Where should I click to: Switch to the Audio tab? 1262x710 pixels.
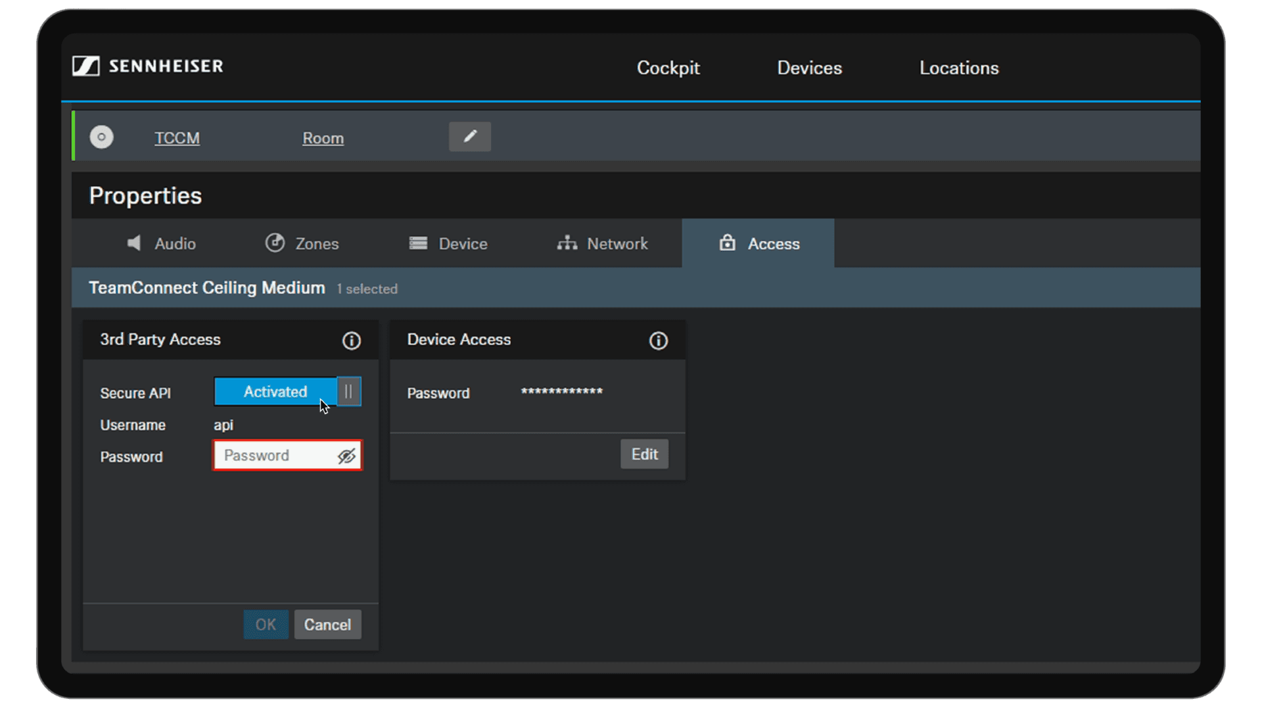coord(161,243)
